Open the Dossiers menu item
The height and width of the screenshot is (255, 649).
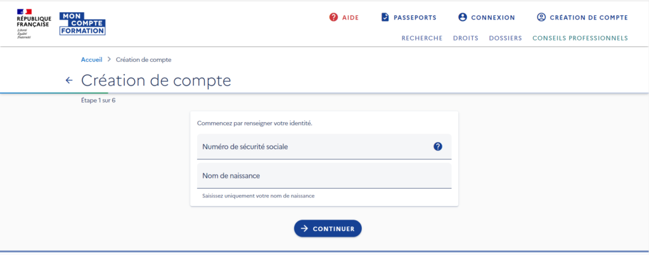point(505,38)
